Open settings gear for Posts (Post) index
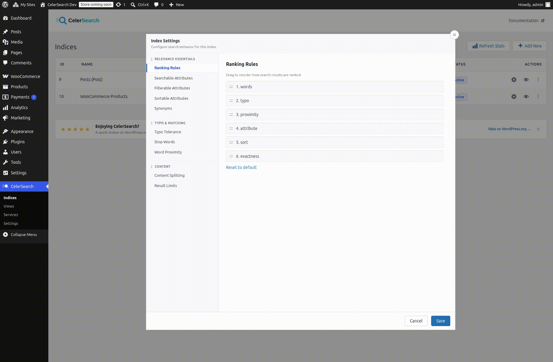This screenshot has height=362, width=553. pos(514,80)
